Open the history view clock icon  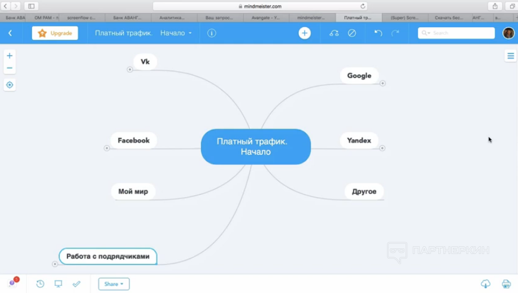coord(40,284)
